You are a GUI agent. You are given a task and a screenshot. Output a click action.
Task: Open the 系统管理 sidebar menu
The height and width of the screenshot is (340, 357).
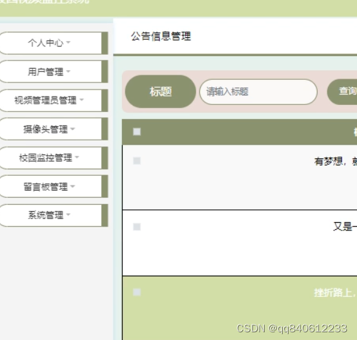coord(54,215)
